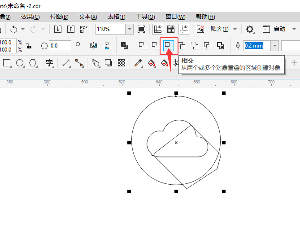Click the bottom-right selection handle
Viewport: 300px width, 226px height.
(224, 191)
